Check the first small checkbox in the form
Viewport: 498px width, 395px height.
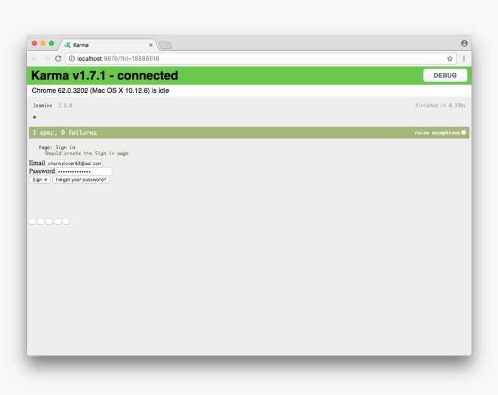tap(32, 221)
